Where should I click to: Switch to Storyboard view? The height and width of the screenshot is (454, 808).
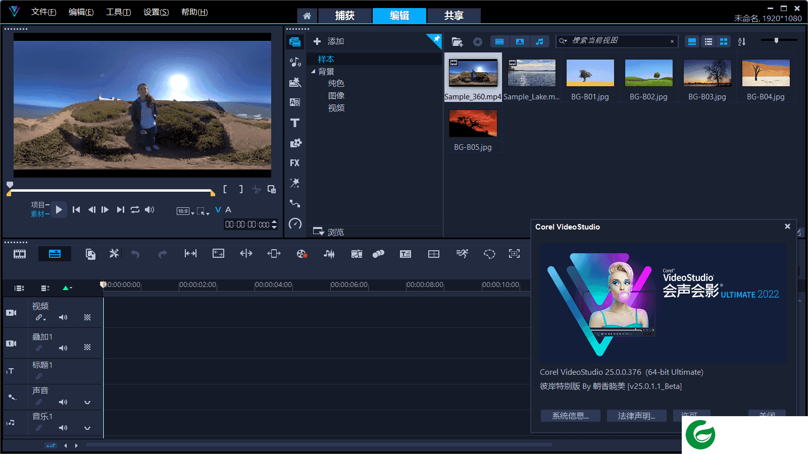click(20, 254)
